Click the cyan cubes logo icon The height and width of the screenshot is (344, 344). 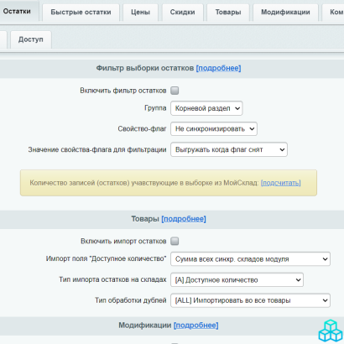point(331,331)
